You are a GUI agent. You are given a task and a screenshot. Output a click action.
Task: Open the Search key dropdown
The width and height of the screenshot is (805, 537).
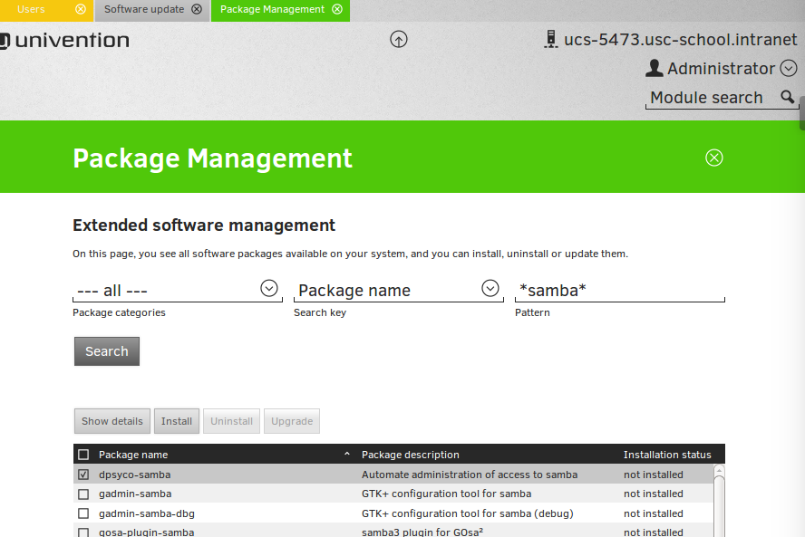click(x=490, y=289)
